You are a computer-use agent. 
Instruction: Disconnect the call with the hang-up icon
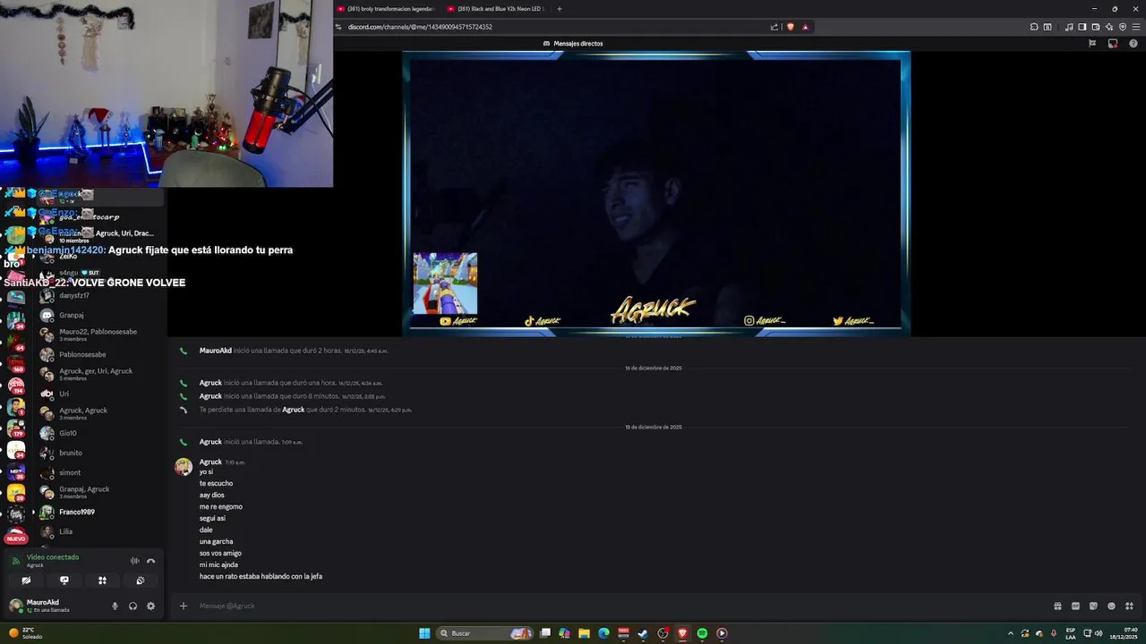[150, 561]
